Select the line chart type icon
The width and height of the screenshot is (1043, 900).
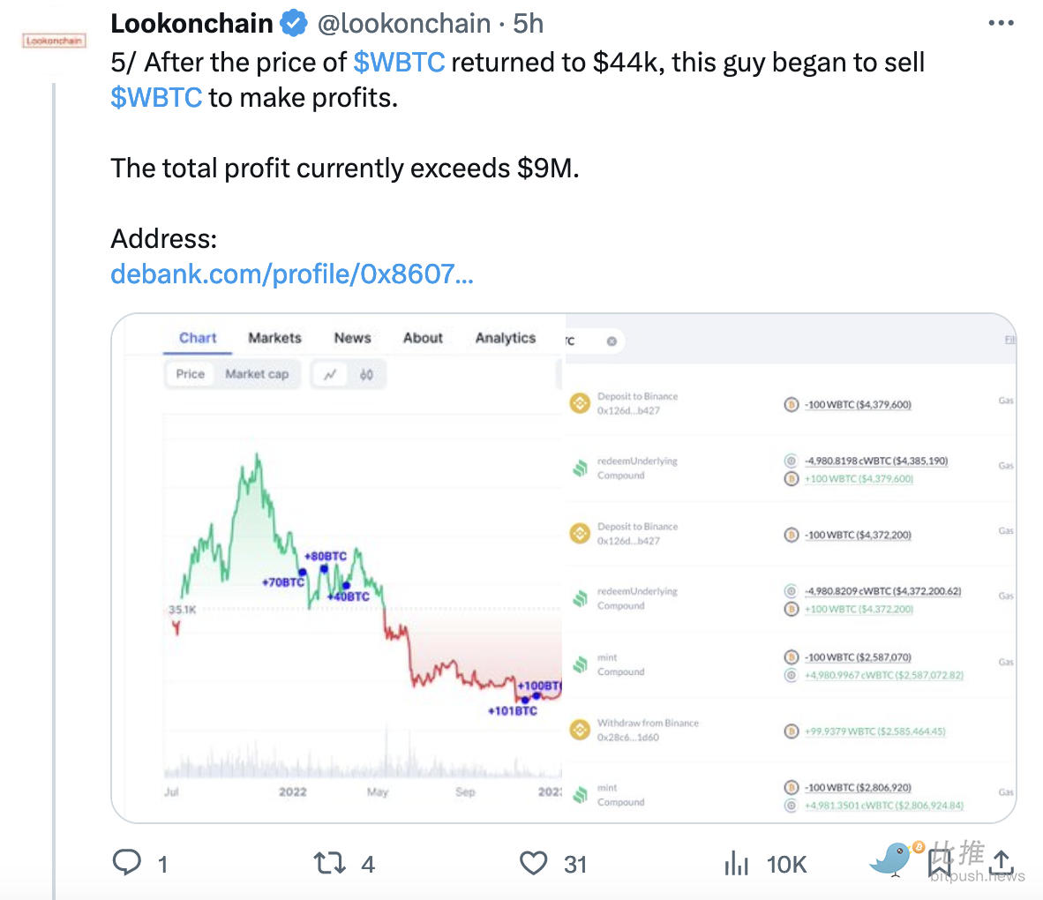point(330,374)
